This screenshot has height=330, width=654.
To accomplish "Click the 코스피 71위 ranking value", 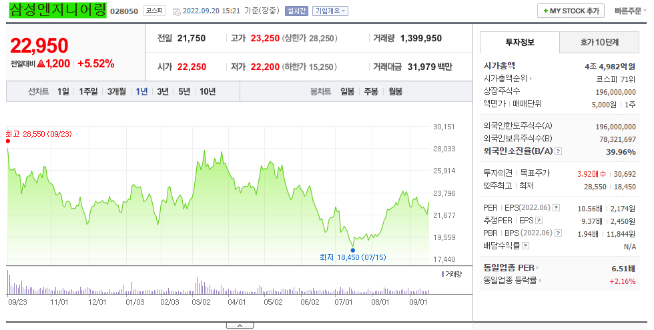I will tap(616, 79).
